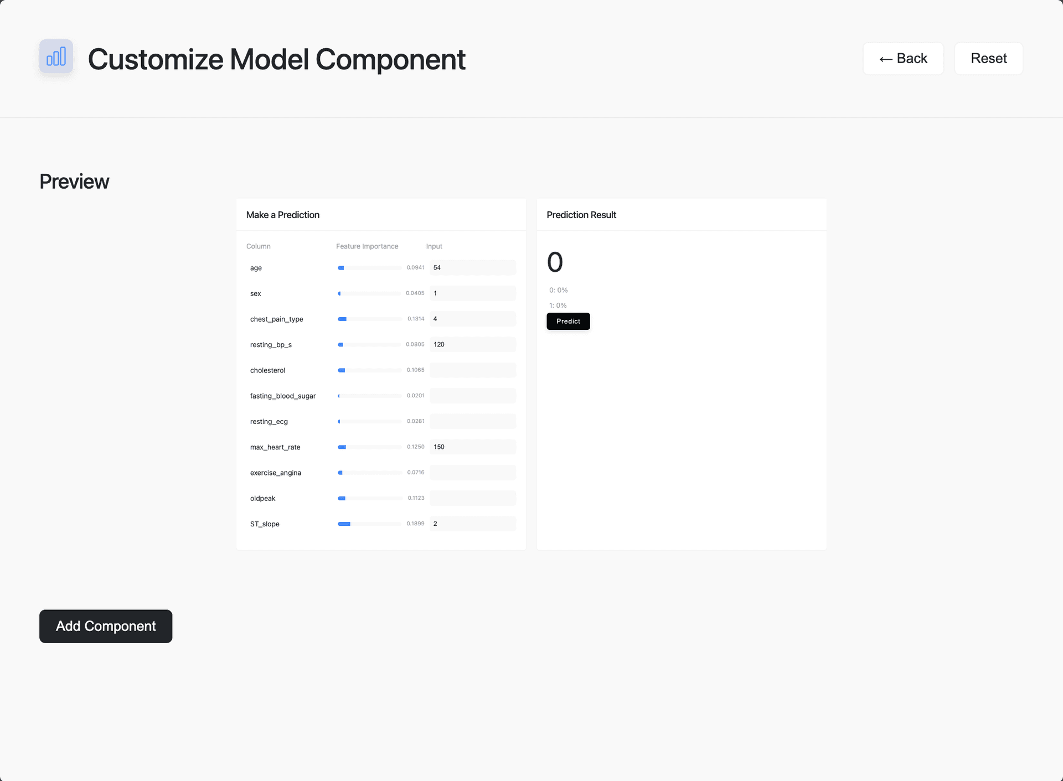Click the importance value 0.0201
This screenshot has height=781, width=1063.
click(x=415, y=396)
